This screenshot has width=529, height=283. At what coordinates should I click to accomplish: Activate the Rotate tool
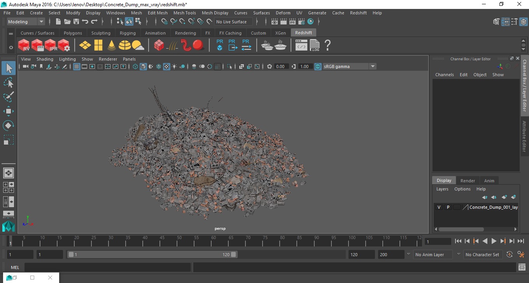9,126
